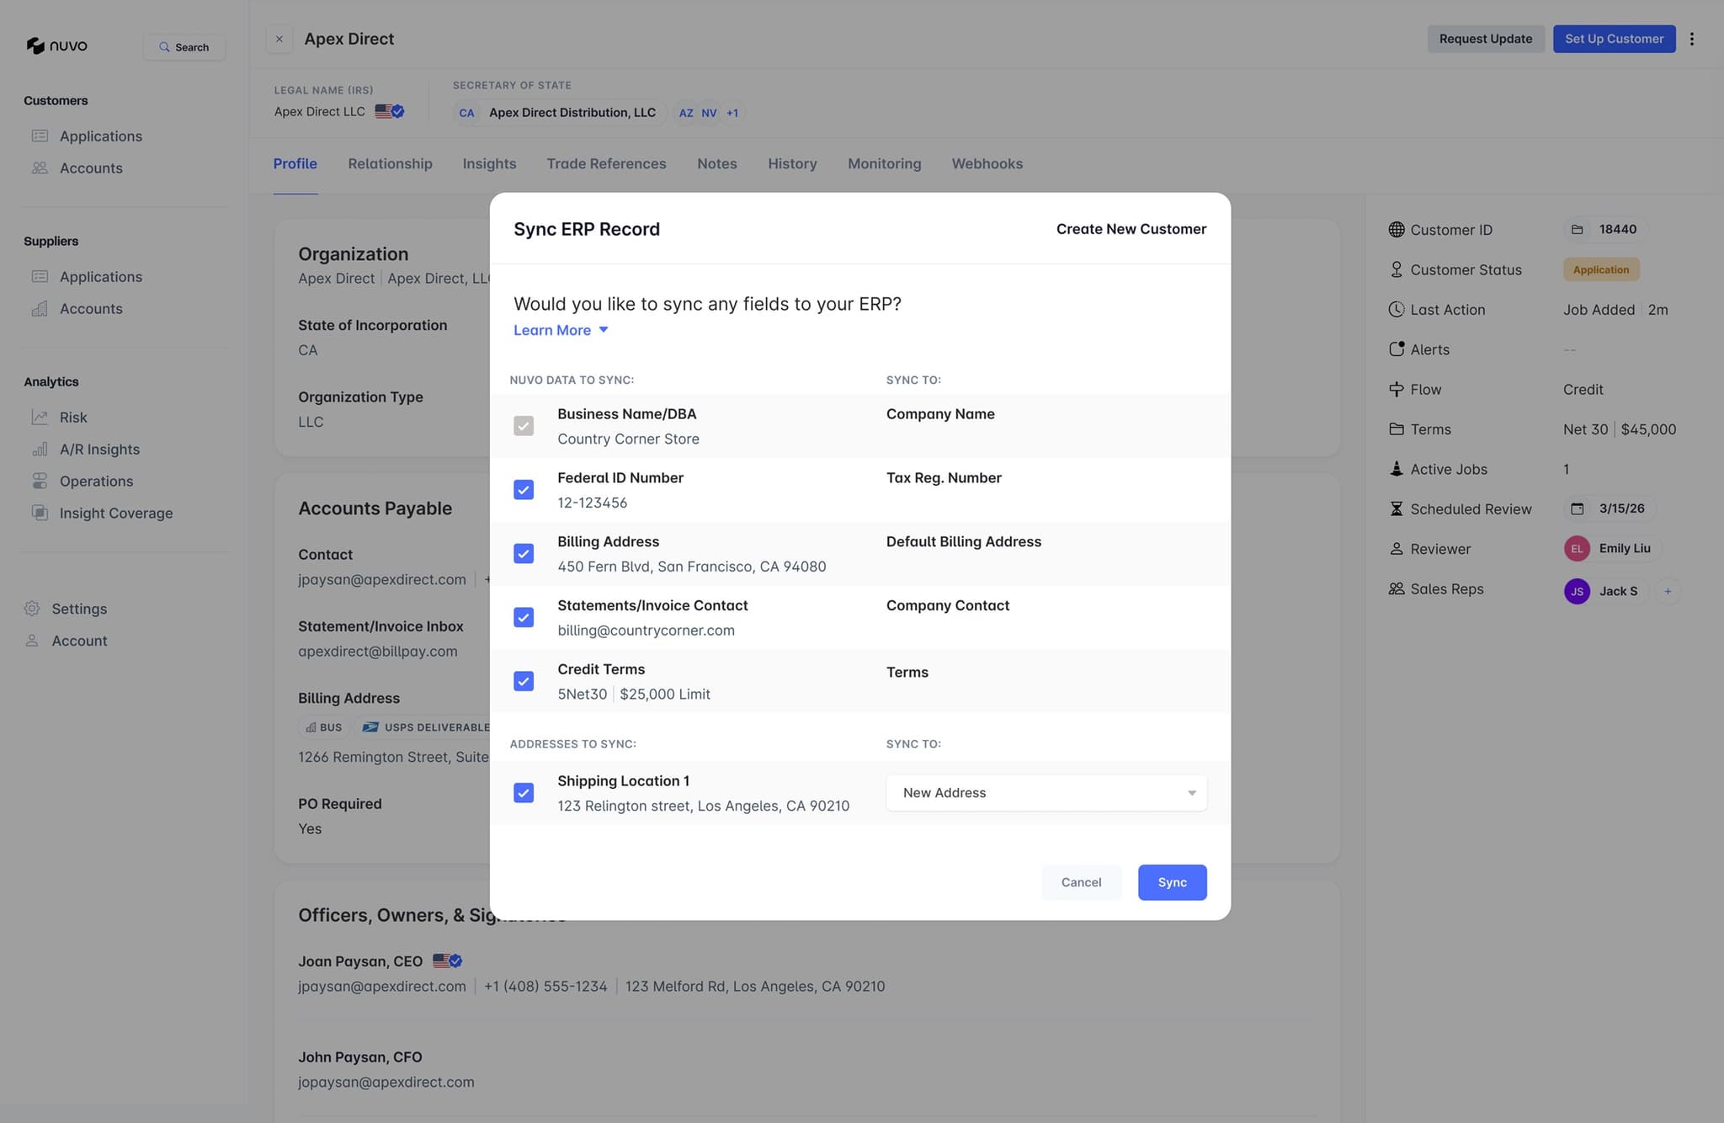Click the apexdirect@billpay.com inbox address

tap(378, 651)
